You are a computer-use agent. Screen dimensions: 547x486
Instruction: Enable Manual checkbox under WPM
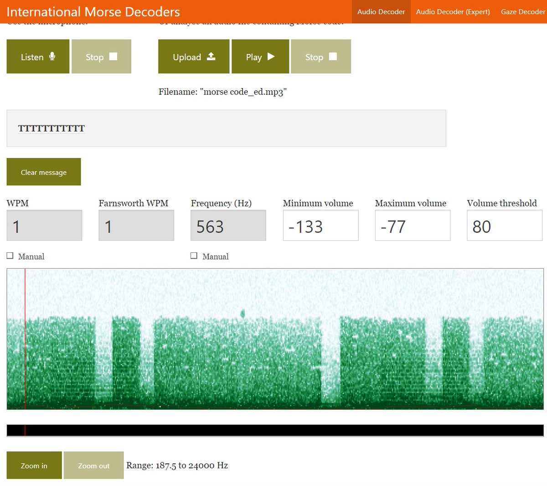(x=10, y=256)
